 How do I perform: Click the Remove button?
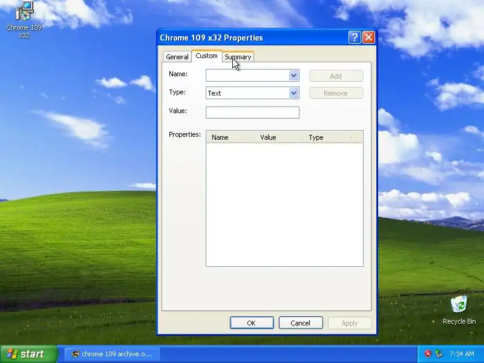[336, 93]
